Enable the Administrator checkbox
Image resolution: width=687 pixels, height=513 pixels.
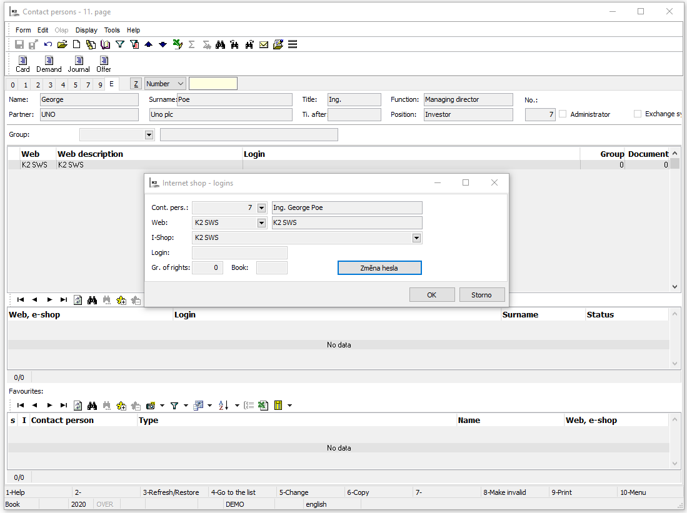(x=563, y=114)
